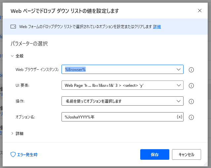The image size is (211, 168).
Task: Click the info icon beside 操作 field
Action: point(191,101)
